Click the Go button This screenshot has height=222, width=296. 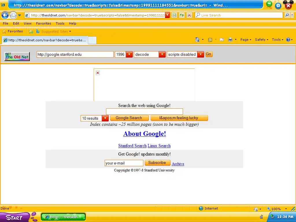point(209,54)
